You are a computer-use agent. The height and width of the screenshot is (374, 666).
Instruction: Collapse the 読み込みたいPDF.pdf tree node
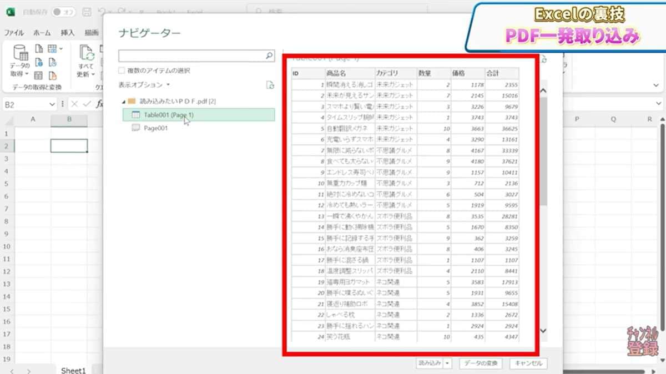[x=124, y=102]
